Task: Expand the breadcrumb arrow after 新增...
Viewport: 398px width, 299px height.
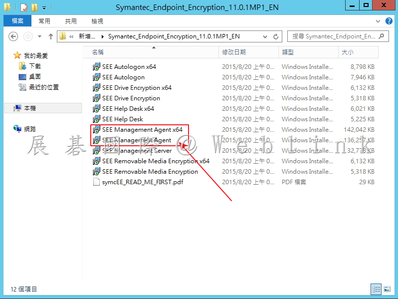Action: 103,36
